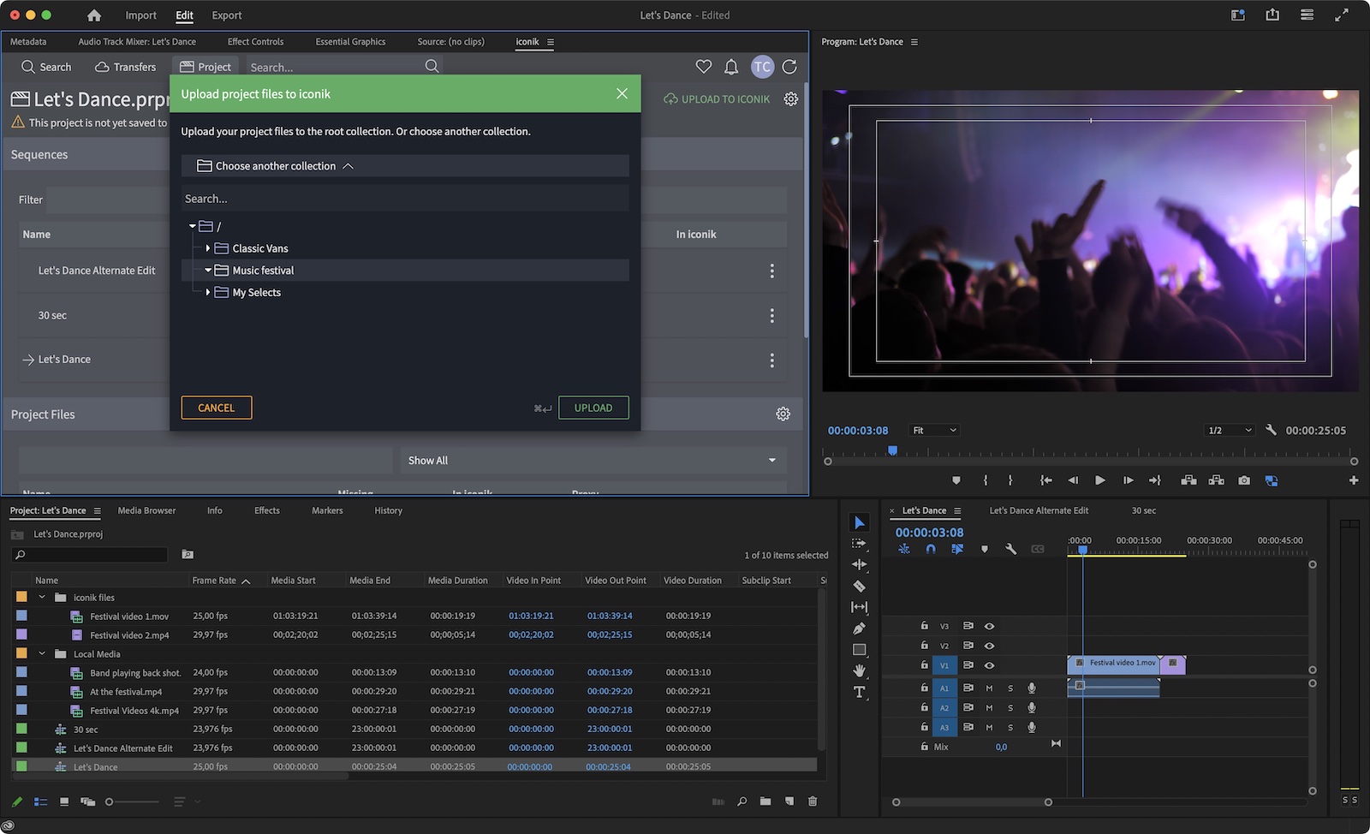Hide video track V1 with the eye toggle
1370x834 pixels.
(989, 664)
